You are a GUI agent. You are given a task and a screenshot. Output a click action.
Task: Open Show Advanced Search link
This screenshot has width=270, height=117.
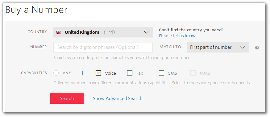(118, 99)
